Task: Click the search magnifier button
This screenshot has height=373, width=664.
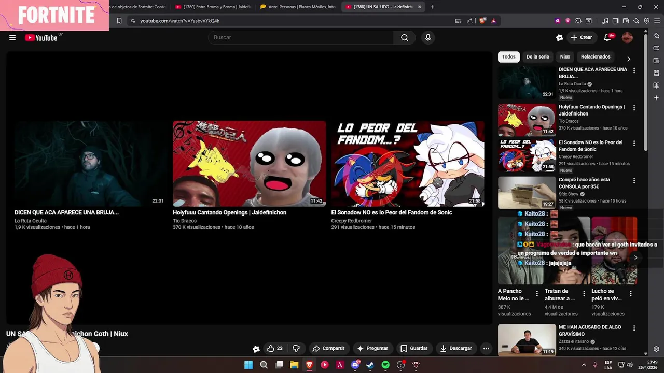Action: click(405, 37)
